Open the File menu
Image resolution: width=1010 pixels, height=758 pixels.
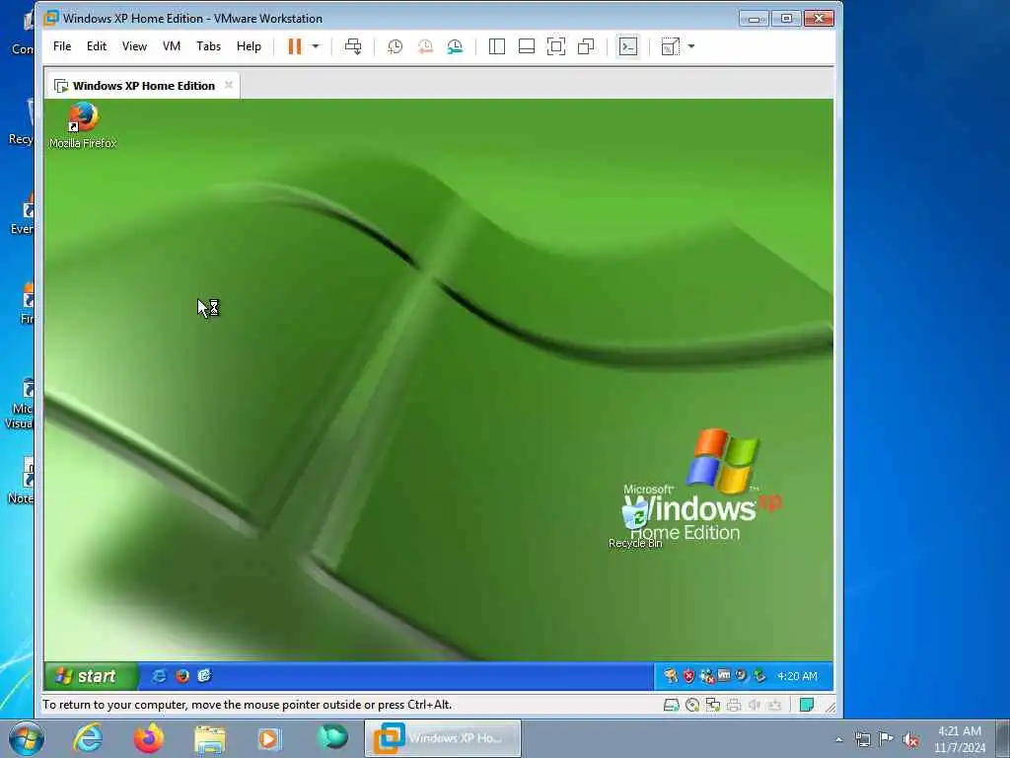62,46
